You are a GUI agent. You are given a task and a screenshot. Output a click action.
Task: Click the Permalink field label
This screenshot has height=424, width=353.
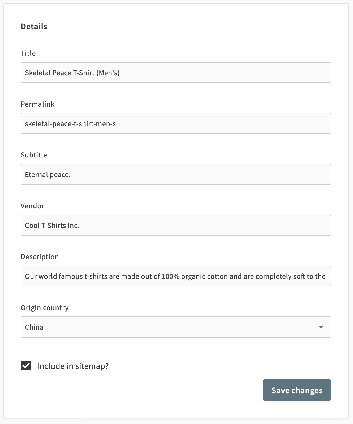[37, 104]
